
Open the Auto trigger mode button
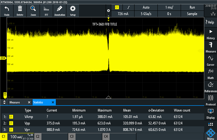click(x=146, y=7)
